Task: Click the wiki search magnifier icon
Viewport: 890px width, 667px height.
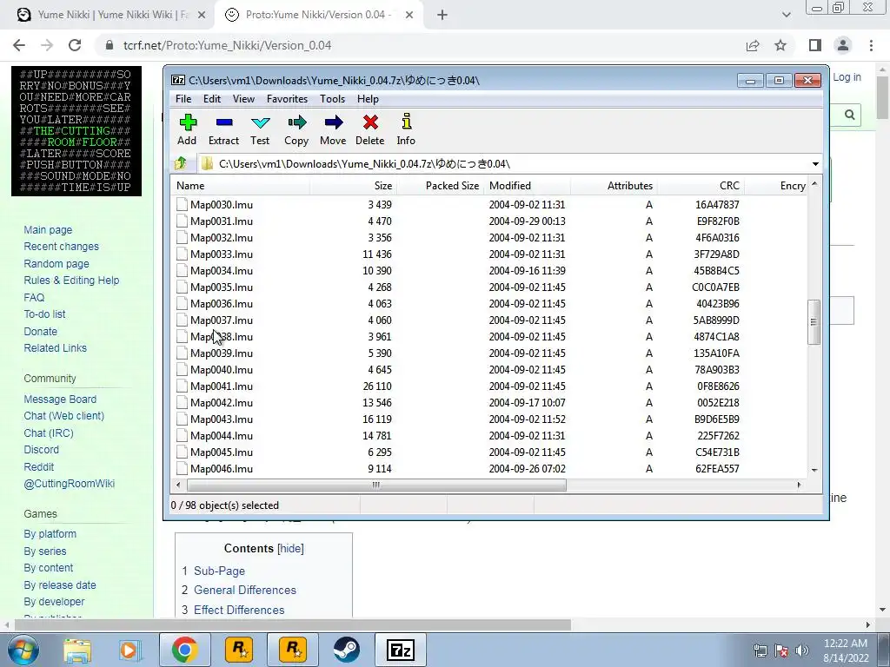Action: [850, 116]
